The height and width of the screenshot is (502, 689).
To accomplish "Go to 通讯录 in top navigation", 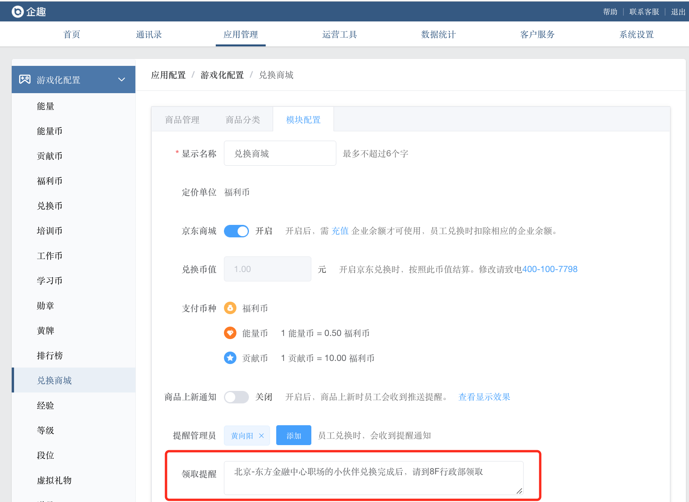I will click(149, 34).
